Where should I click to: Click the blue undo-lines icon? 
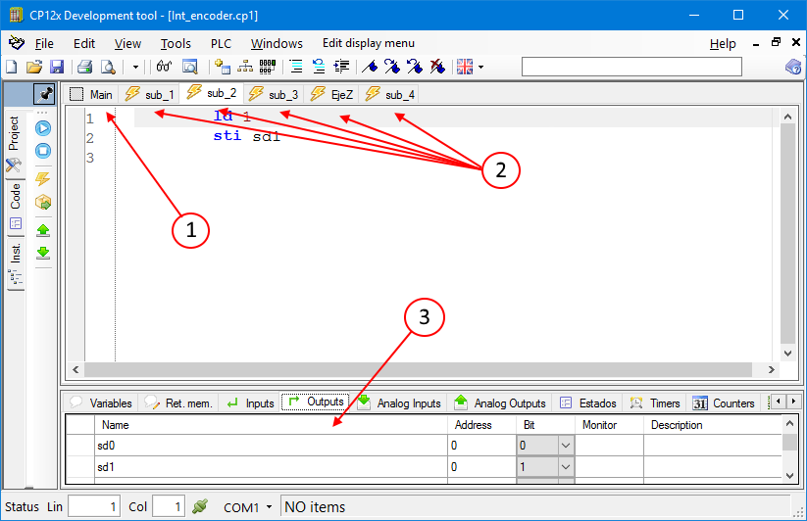pos(319,67)
